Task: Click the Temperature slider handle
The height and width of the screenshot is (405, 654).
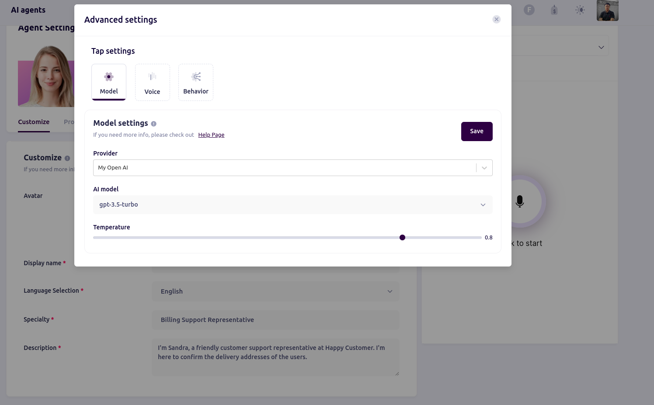Action: pyautogui.click(x=402, y=238)
